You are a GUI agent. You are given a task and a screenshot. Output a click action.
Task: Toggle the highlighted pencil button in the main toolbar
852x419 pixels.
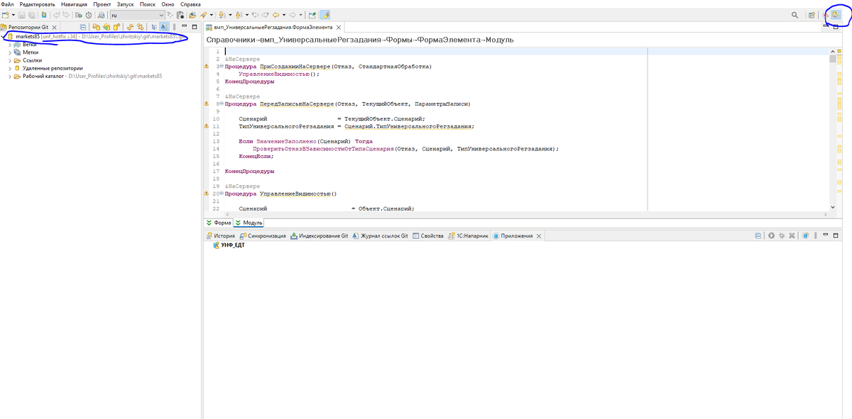coord(325,15)
